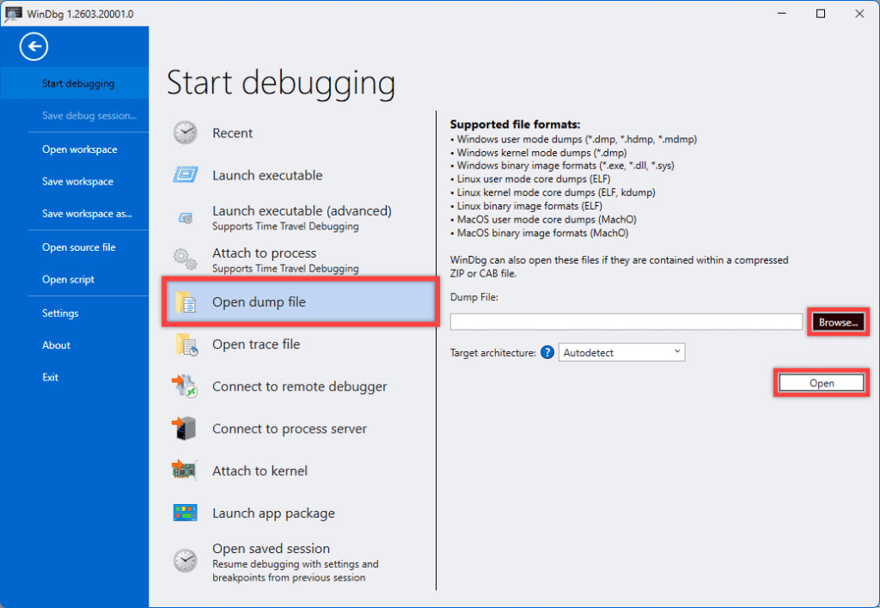880x608 pixels.
Task: Select Connect to remote debugger label
Action: point(300,386)
